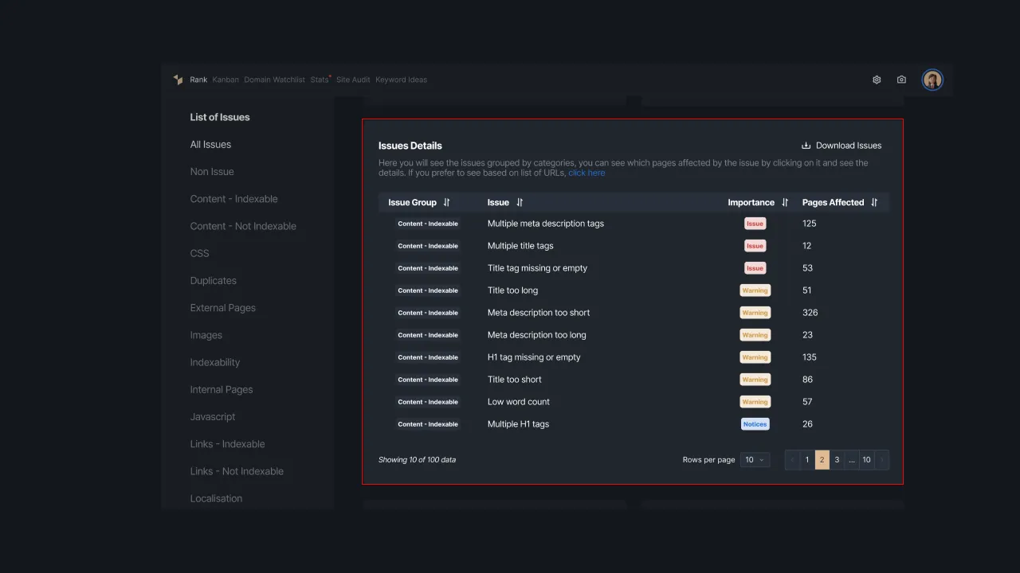Open Content - Not Indexable sidebar item
1020x573 pixels.
(x=243, y=226)
